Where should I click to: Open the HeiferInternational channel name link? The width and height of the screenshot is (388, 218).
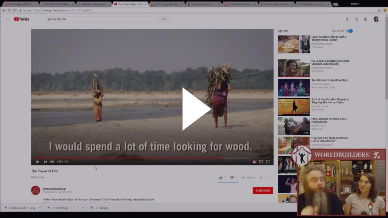pos(54,189)
